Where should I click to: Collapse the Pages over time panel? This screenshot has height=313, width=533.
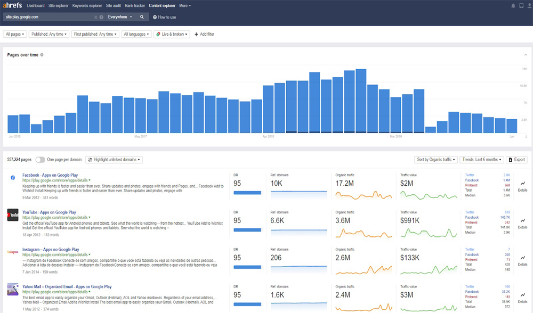point(526,55)
